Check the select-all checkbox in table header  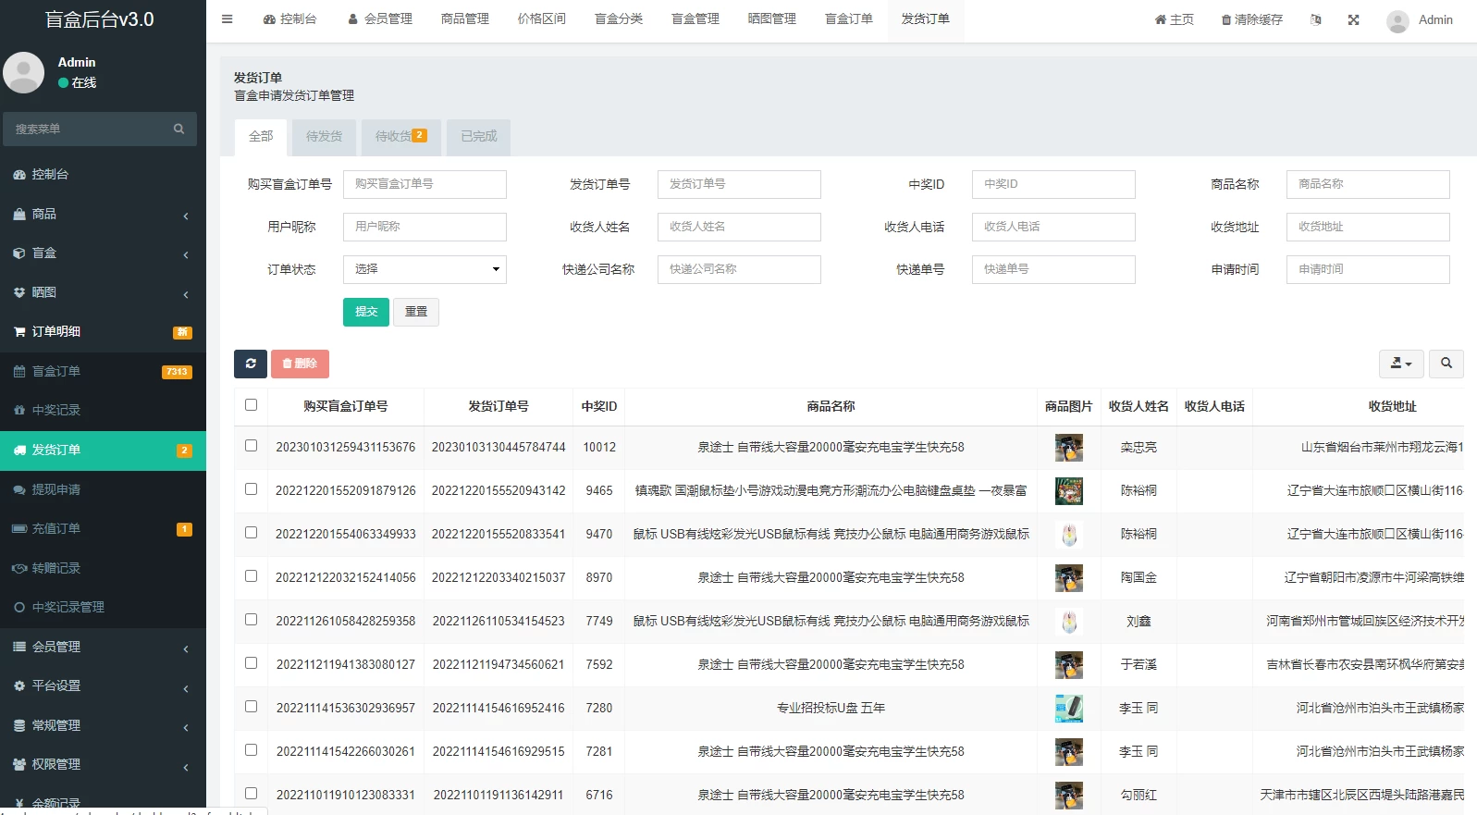click(251, 405)
